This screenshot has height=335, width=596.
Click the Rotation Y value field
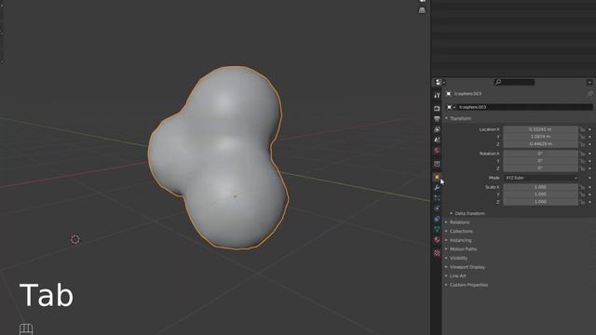coord(540,161)
